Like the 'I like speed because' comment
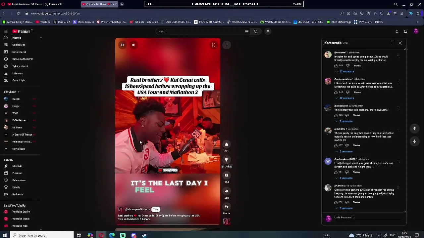This screenshot has width=424, height=238. pos(336,92)
